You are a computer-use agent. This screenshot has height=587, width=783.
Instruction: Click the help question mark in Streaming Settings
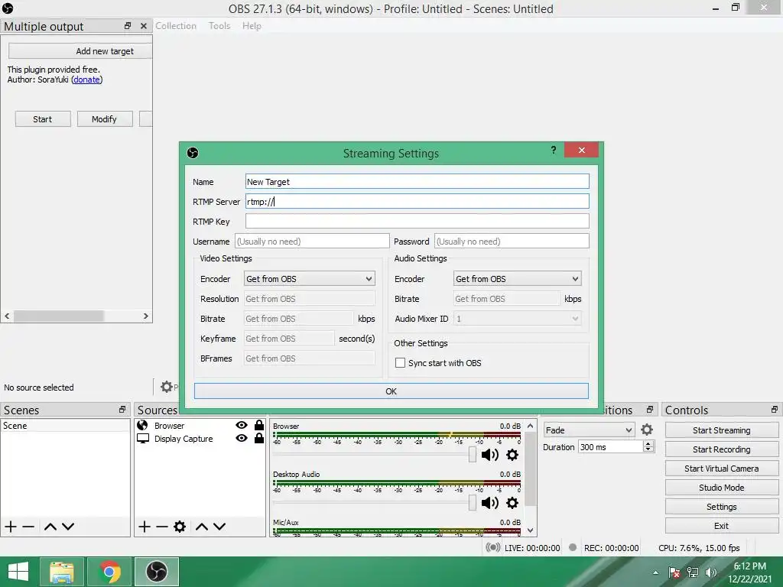(x=554, y=150)
